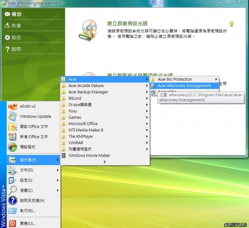Viewport: 249px width, 228px height.
Task: Click the Acer eRecovery title bar icon
Action: click(x=4, y=3)
